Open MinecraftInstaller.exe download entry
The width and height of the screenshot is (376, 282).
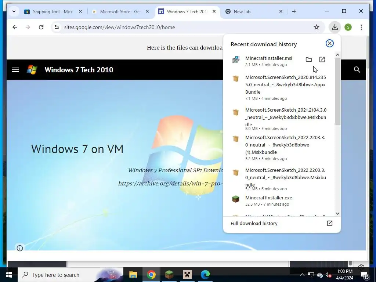279,201
